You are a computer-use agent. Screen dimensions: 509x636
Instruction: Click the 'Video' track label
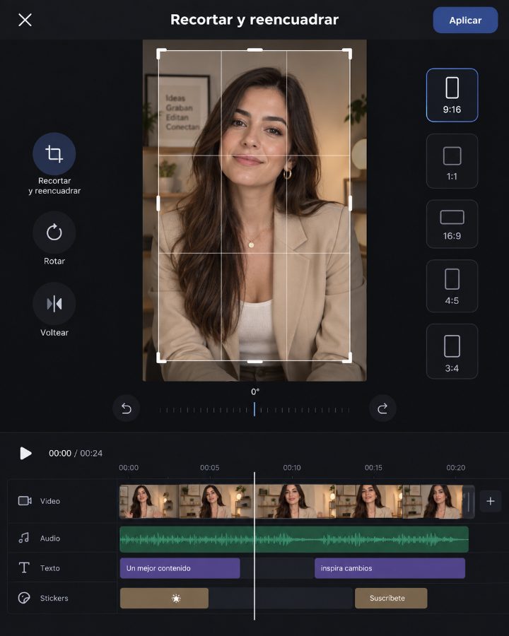(x=50, y=501)
